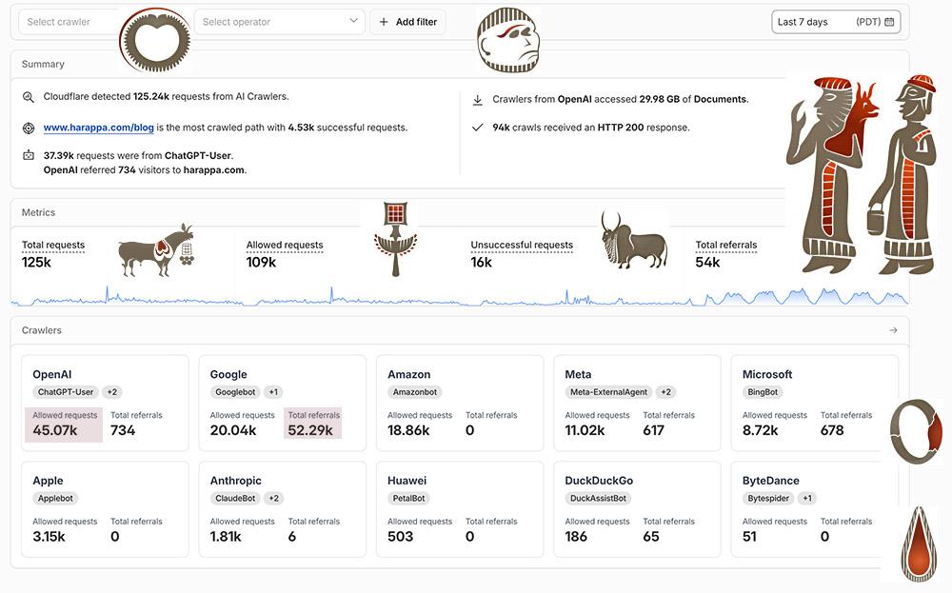This screenshot has height=593, width=952.
Task: Open the Last 7 days date range selector
Action: [x=836, y=22]
